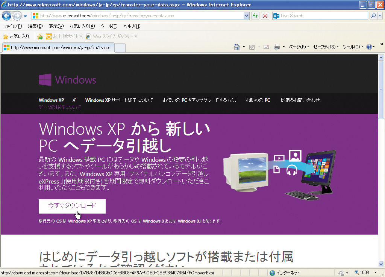385x277 pixels.
Task: Open the お勧めの PC link
Action: click(x=258, y=100)
